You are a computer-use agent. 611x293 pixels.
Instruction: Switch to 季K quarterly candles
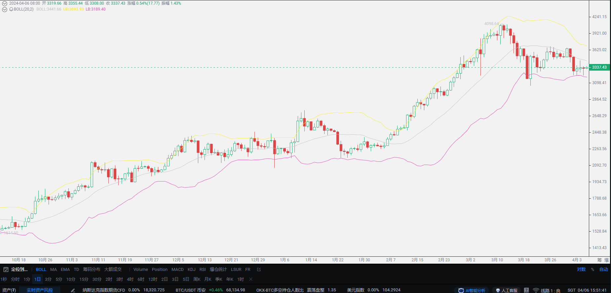[219, 279]
